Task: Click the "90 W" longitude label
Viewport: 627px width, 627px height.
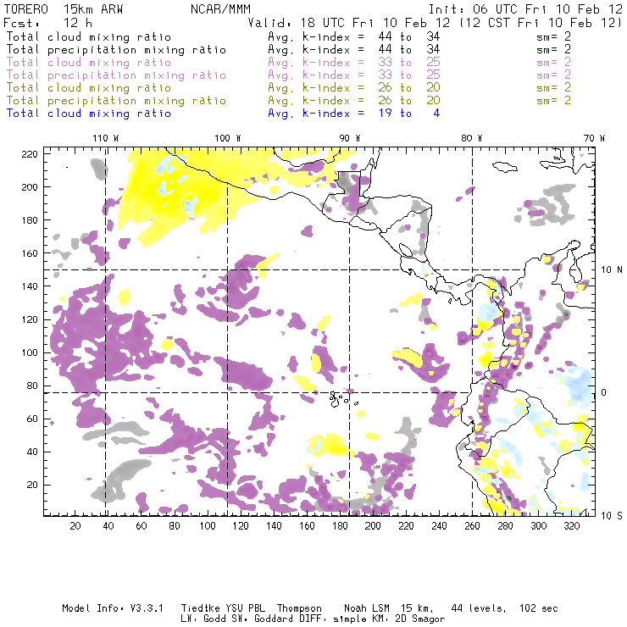Action: (350, 138)
